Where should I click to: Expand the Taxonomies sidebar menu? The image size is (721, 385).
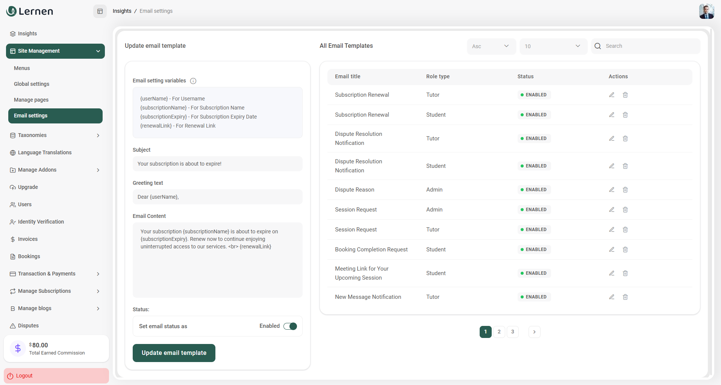tap(55, 135)
